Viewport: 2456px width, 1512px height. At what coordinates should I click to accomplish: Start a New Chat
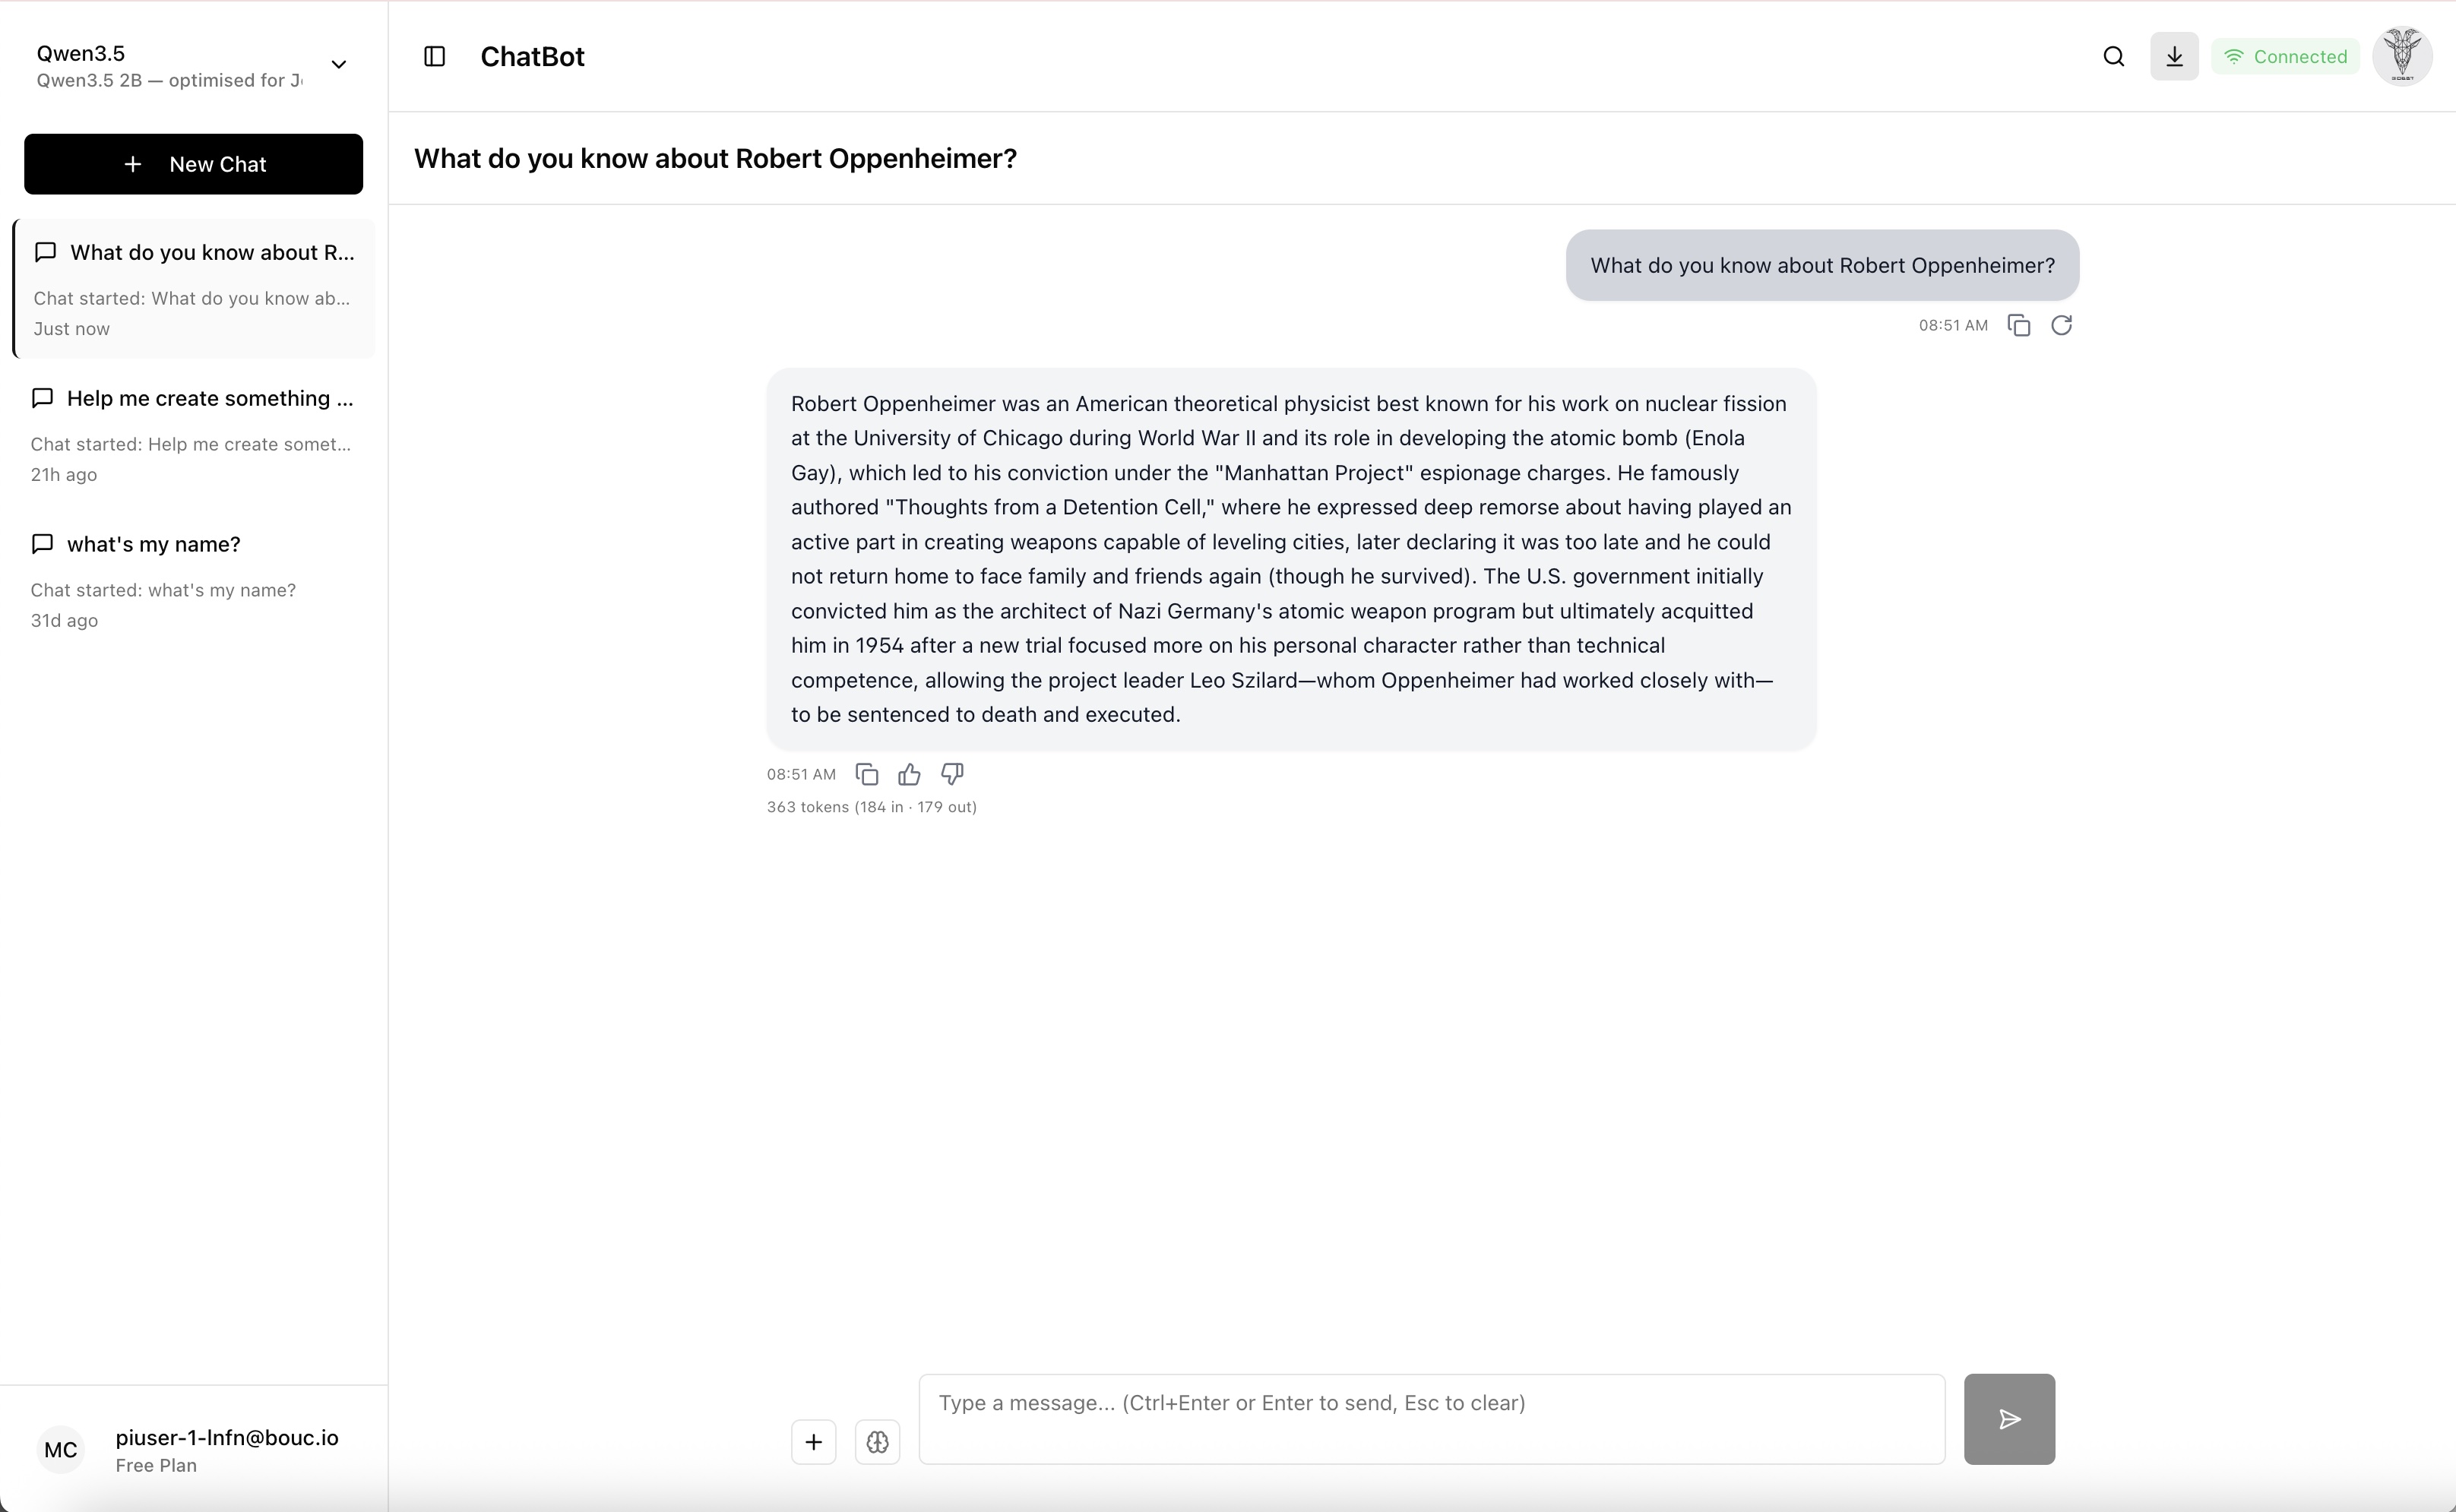click(x=193, y=164)
